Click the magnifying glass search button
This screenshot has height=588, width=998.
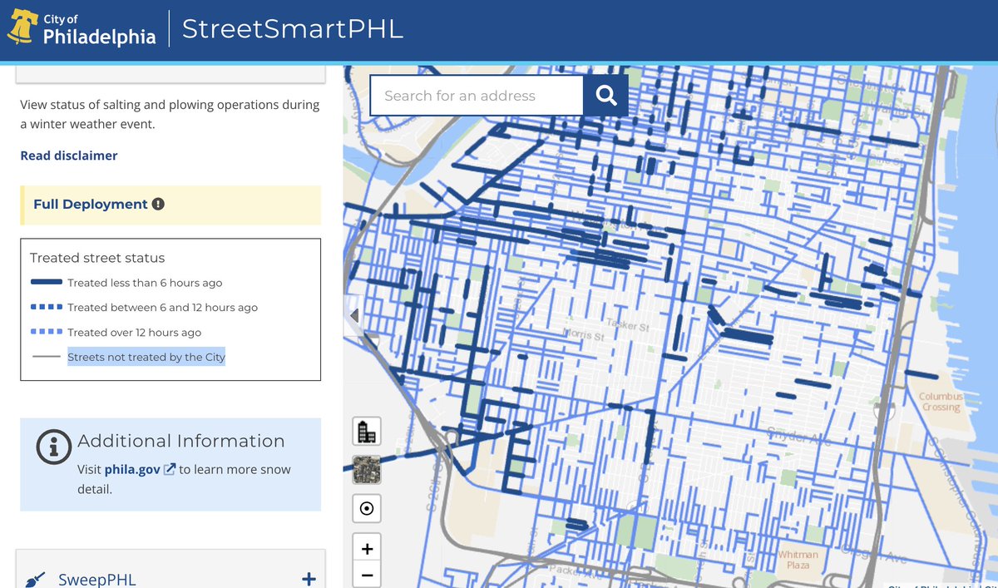coord(605,96)
